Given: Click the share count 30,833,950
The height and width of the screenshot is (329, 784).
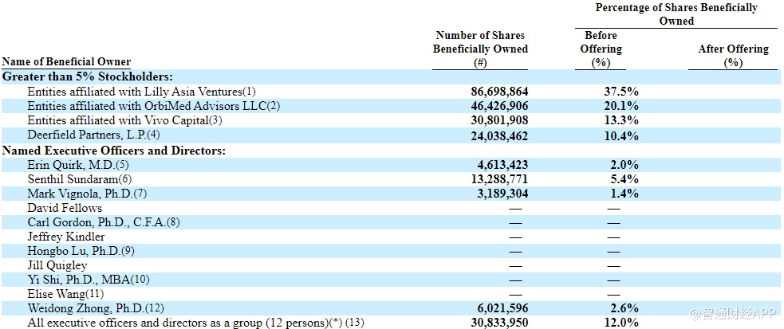Looking at the screenshot, I should 499,323.
